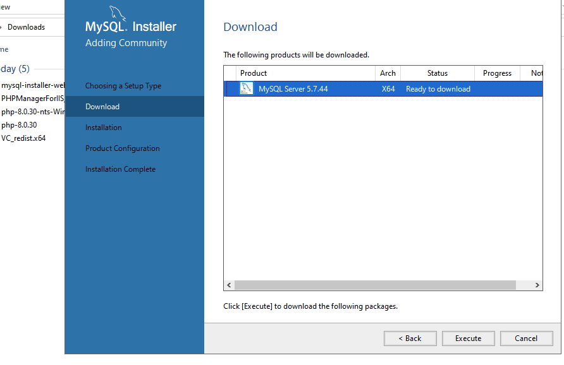Click the horizontal scrollbar's left arrow
The height and width of the screenshot is (365, 564).
(x=230, y=285)
